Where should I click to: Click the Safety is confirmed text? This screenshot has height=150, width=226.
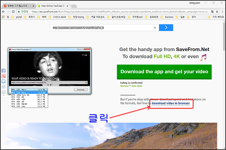coord(131,83)
